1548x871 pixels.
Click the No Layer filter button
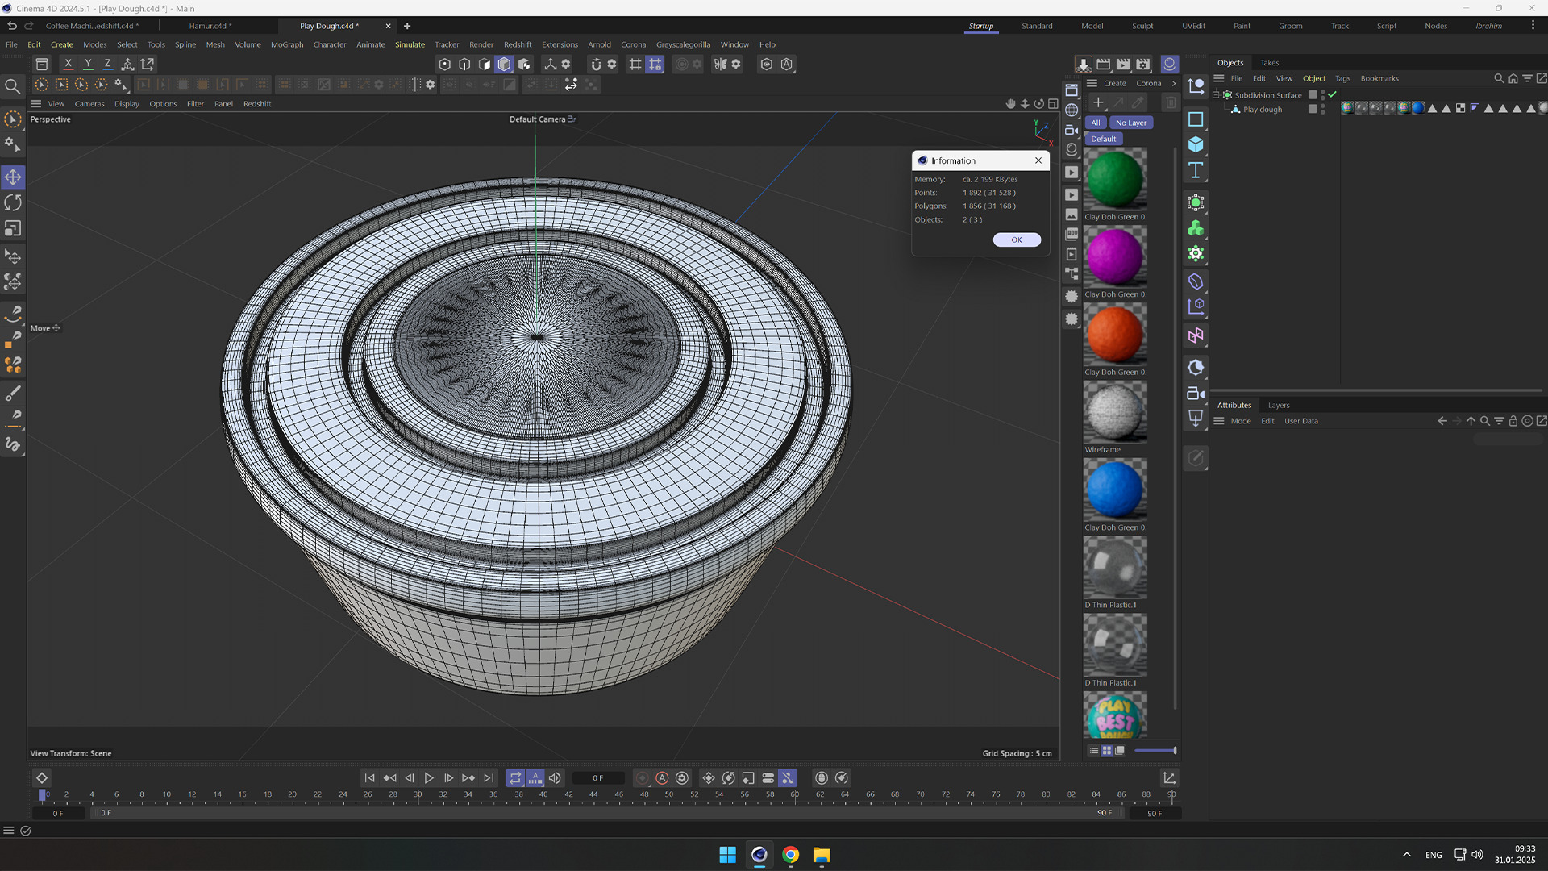click(x=1131, y=123)
